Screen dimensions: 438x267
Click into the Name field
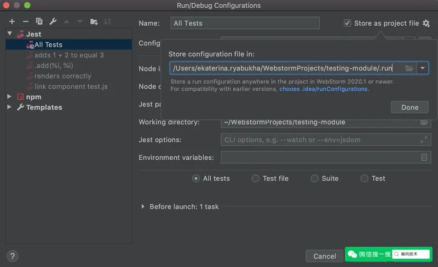point(245,23)
